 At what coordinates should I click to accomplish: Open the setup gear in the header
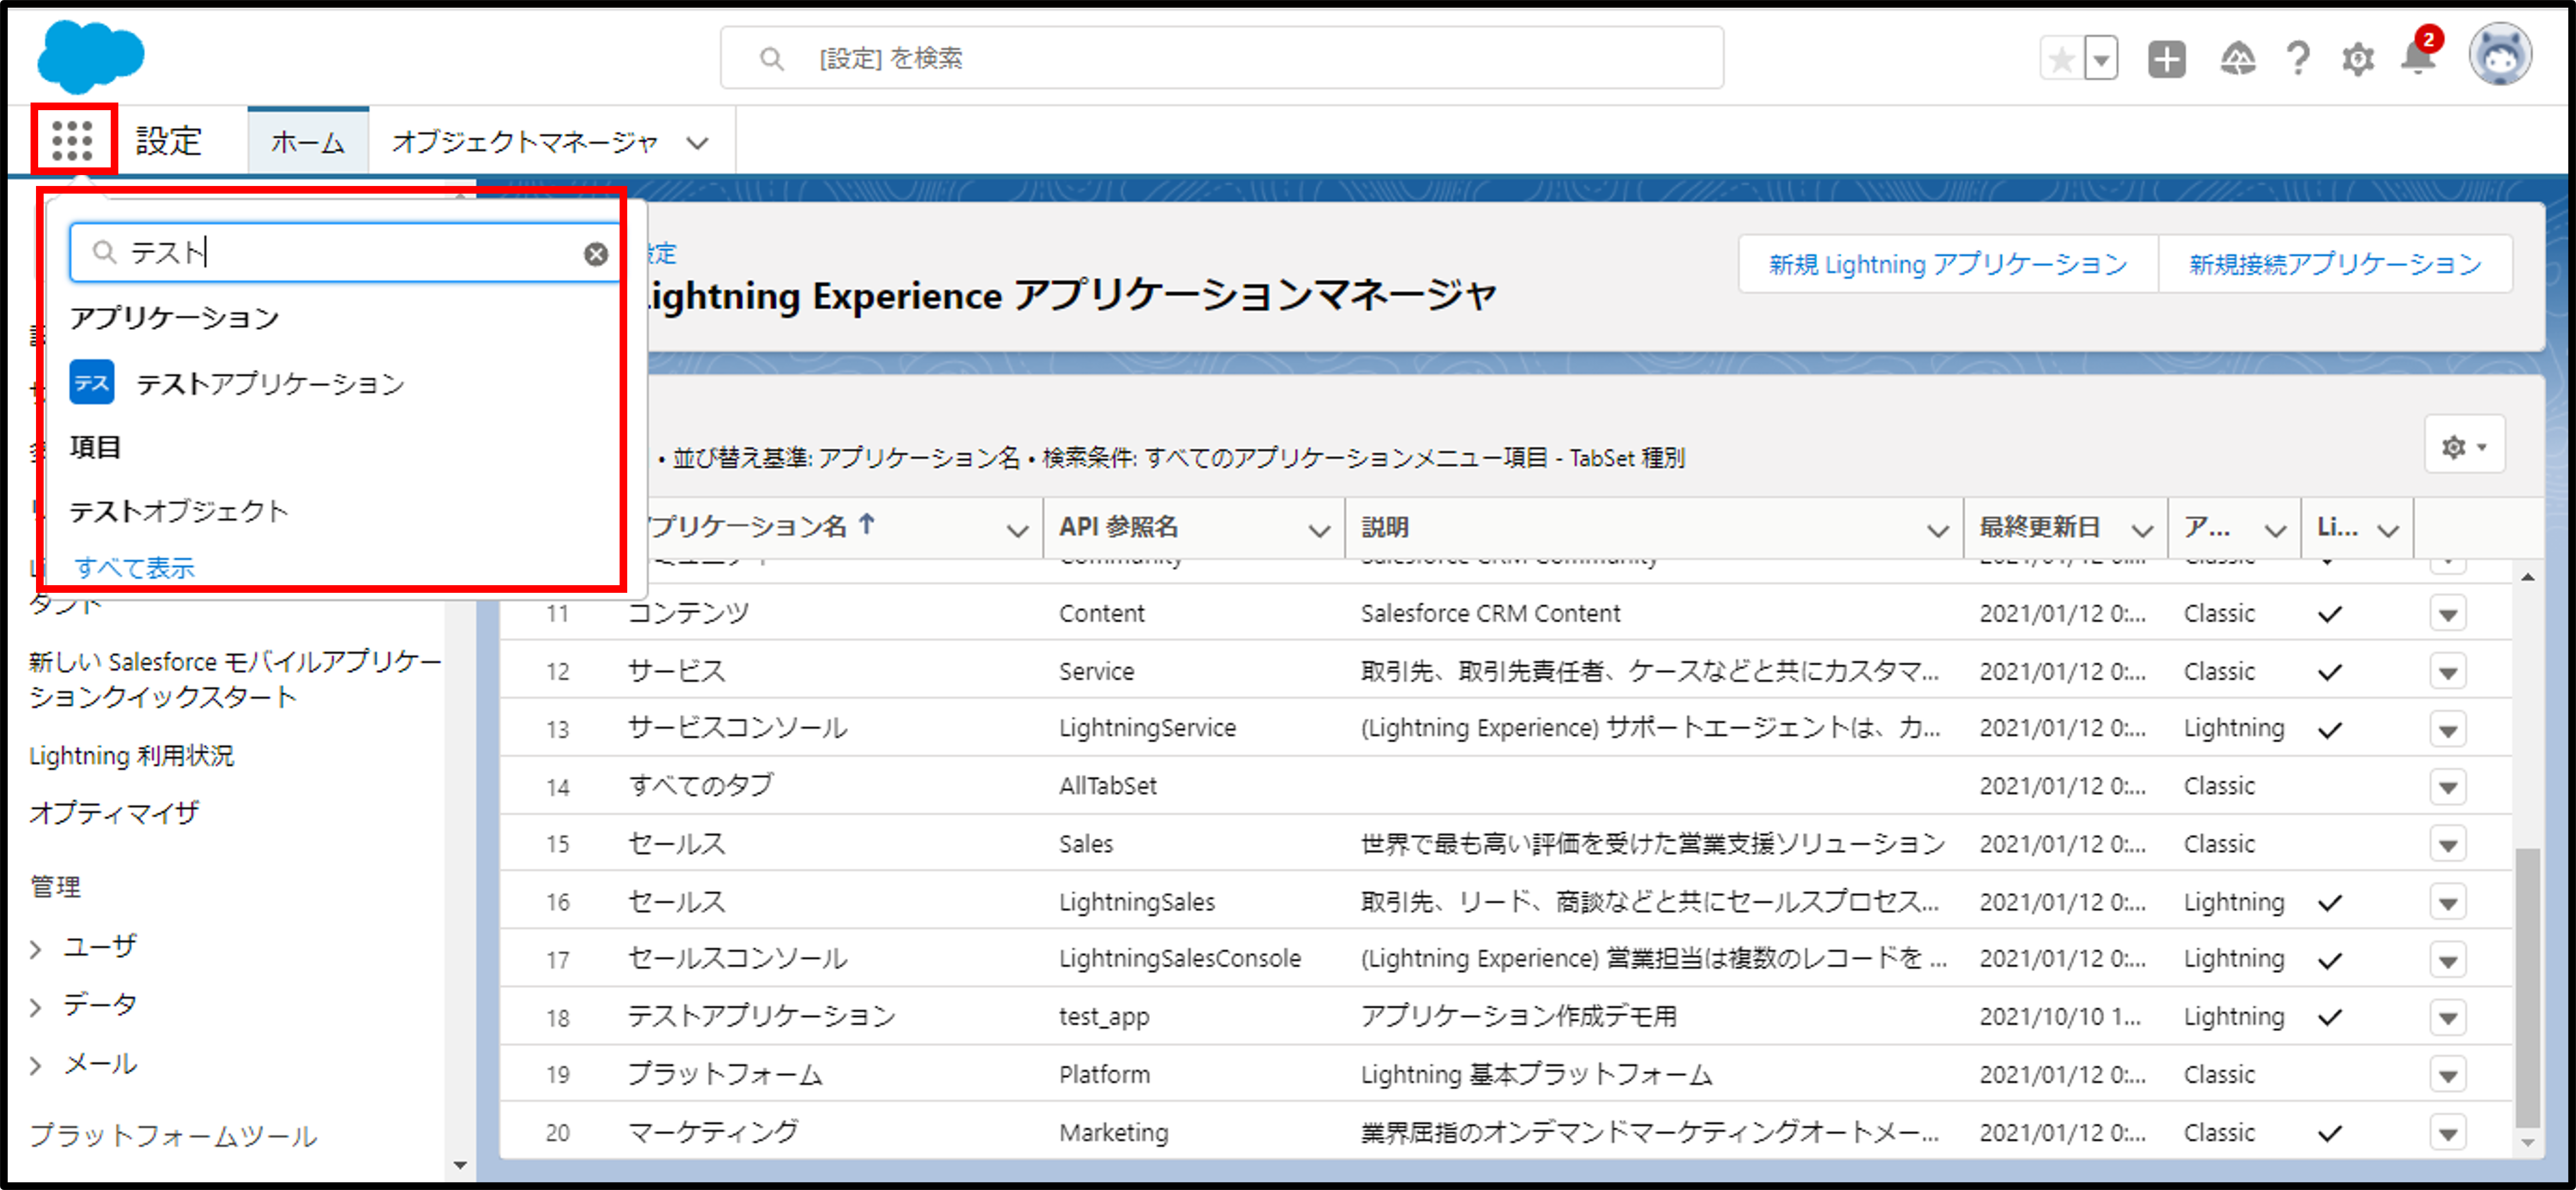click(2358, 59)
